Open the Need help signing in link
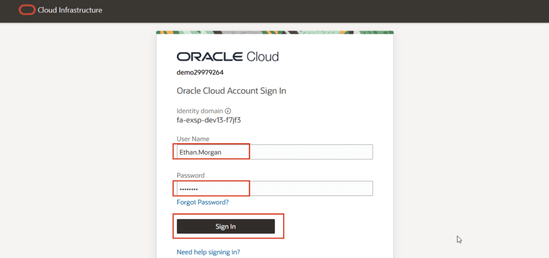The image size is (549, 258). coord(209,252)
